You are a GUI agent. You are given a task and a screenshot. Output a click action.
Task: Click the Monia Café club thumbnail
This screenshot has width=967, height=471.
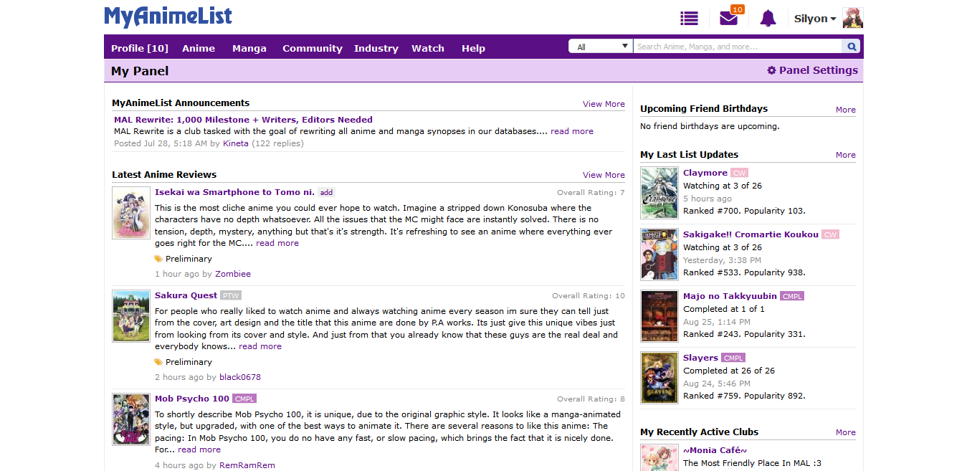click(x=659, y=458)
